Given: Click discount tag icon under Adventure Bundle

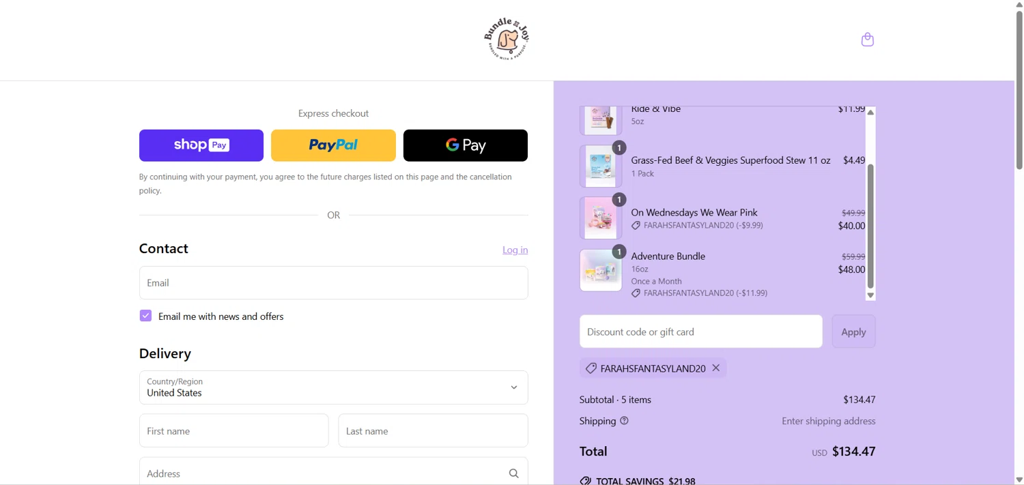Looking at the screenshot, I should click(x=636, y=293).
